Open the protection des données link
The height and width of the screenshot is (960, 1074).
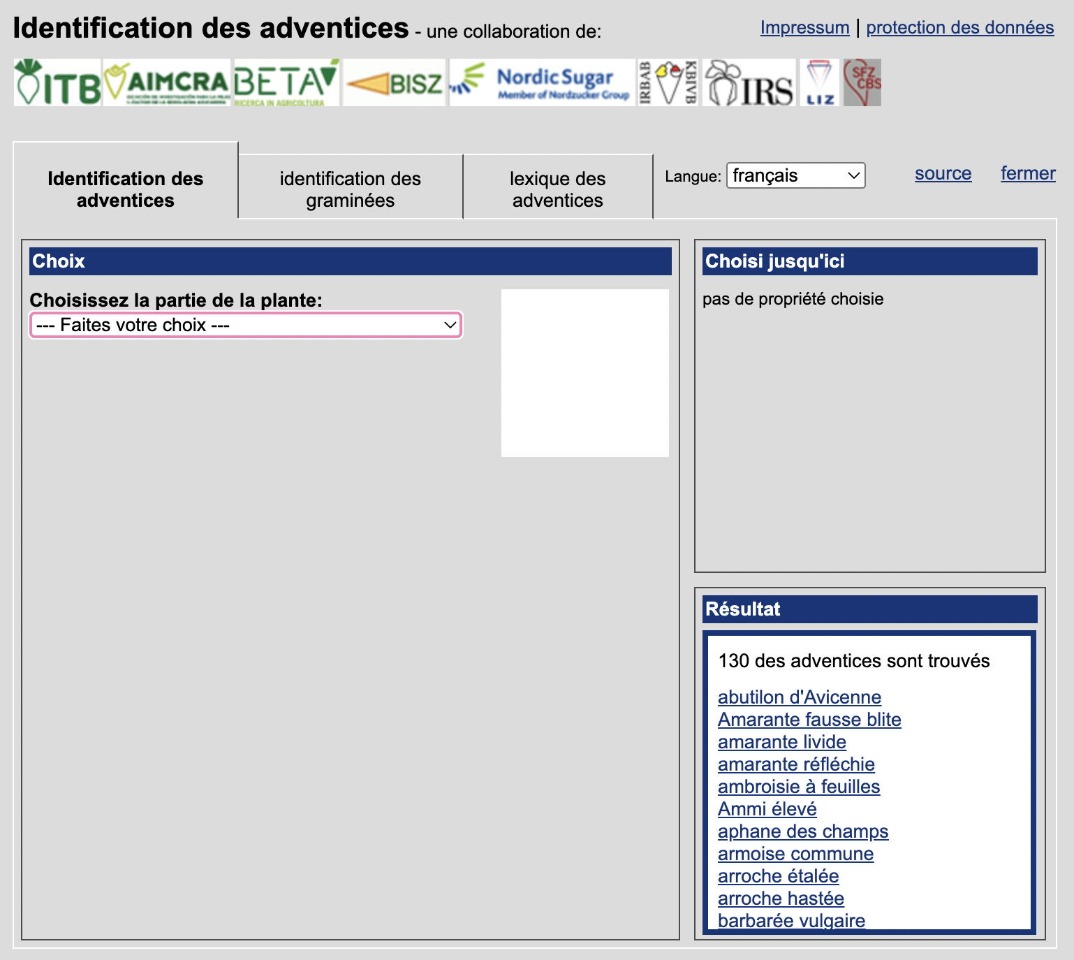(959, 27)
